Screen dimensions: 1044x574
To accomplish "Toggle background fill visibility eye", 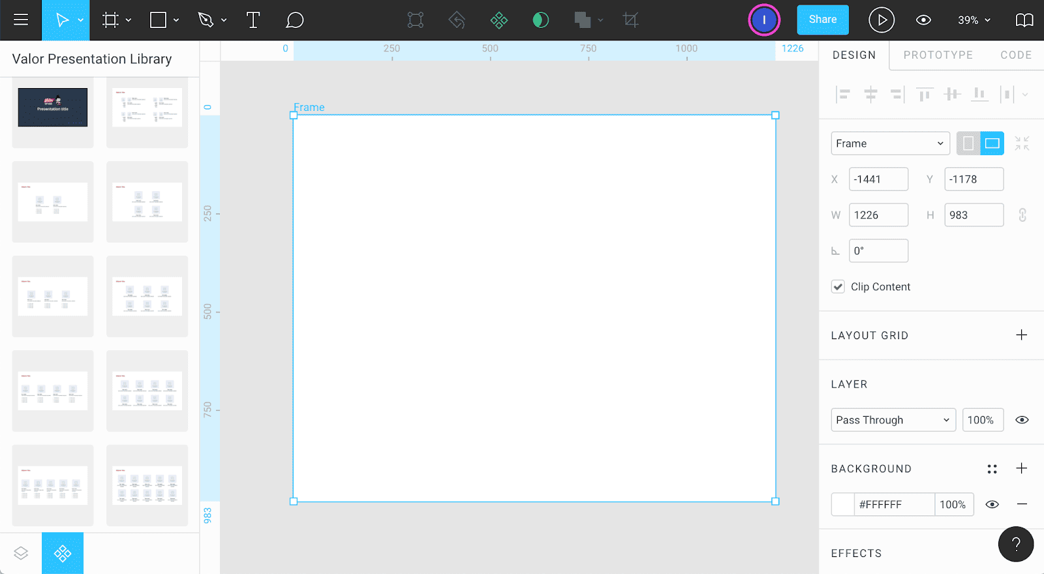I will point(992,504).
